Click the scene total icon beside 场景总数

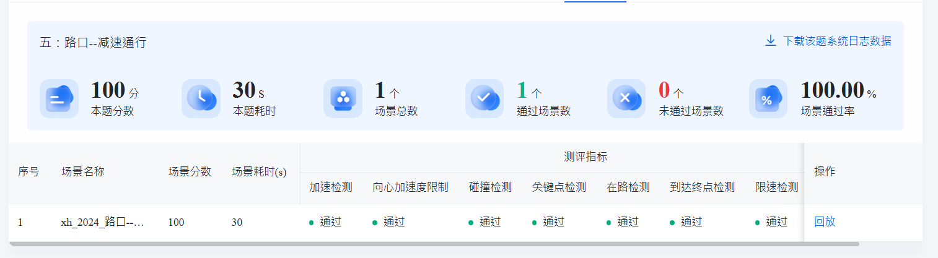coord(343,98)
